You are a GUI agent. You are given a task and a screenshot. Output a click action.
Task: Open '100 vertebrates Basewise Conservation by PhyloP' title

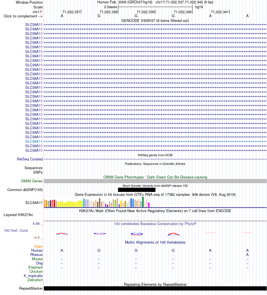click(155, 224)
